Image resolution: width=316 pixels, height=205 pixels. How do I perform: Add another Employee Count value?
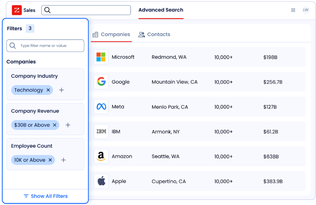(x=64, y=160)
